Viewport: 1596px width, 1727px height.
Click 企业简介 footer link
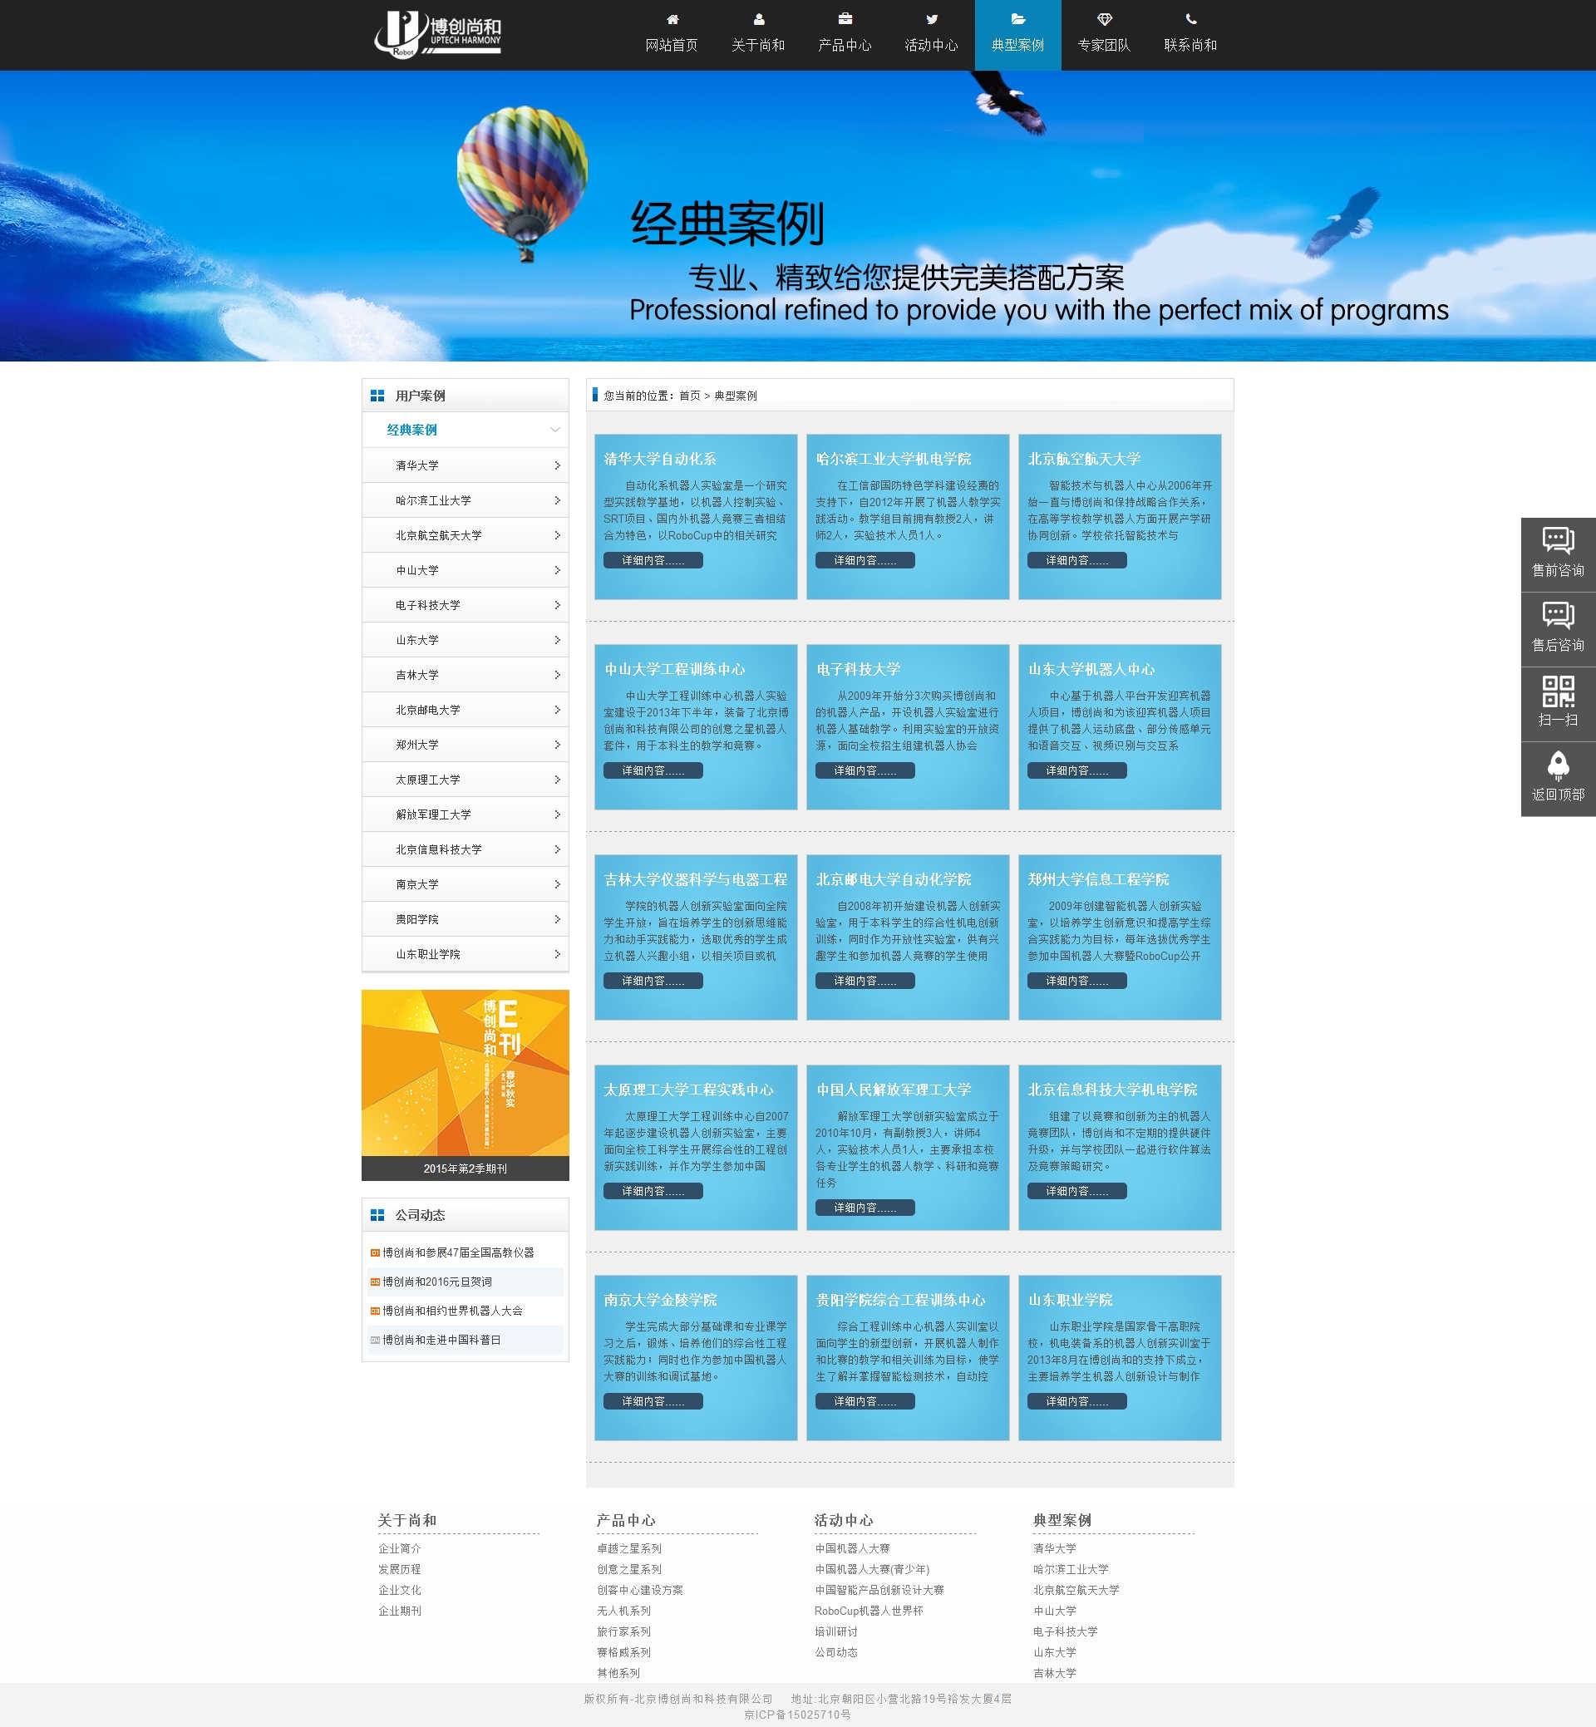coord(400,1549)
